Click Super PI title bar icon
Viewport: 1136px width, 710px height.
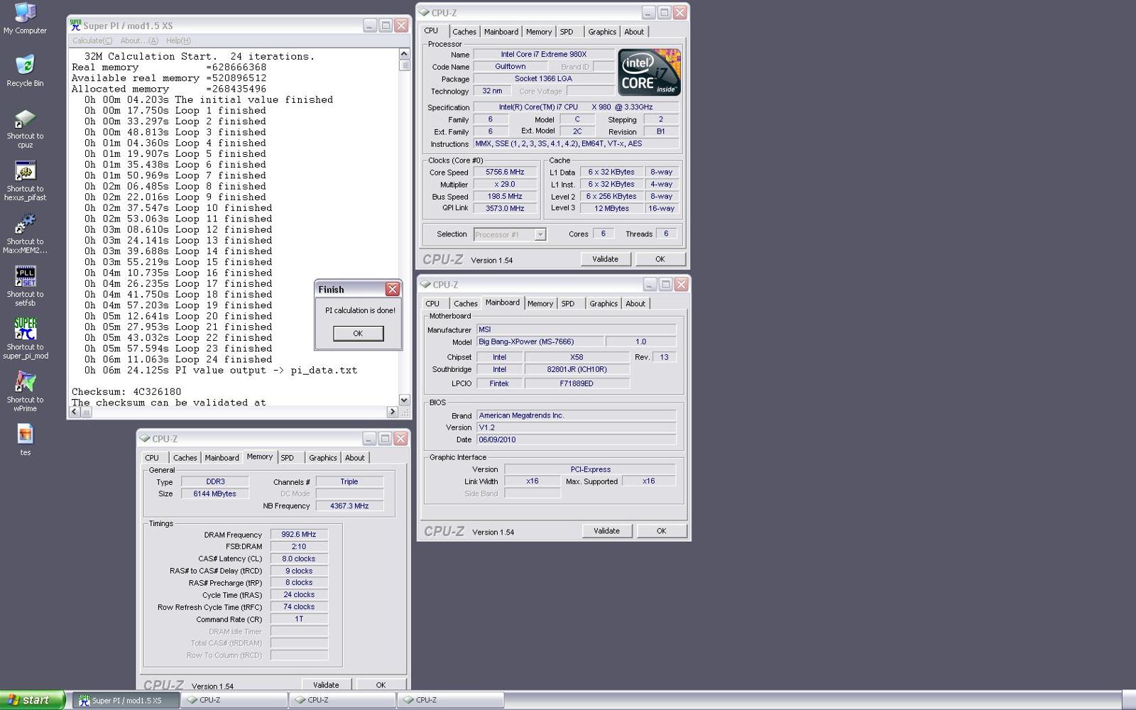75,26
